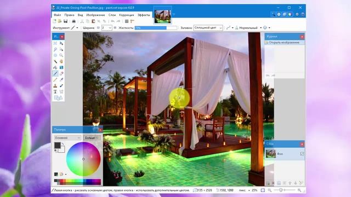The height and width of the screenshot is (197, 351).
Task: Select the Pan hand tool
Action: [61, 61]
